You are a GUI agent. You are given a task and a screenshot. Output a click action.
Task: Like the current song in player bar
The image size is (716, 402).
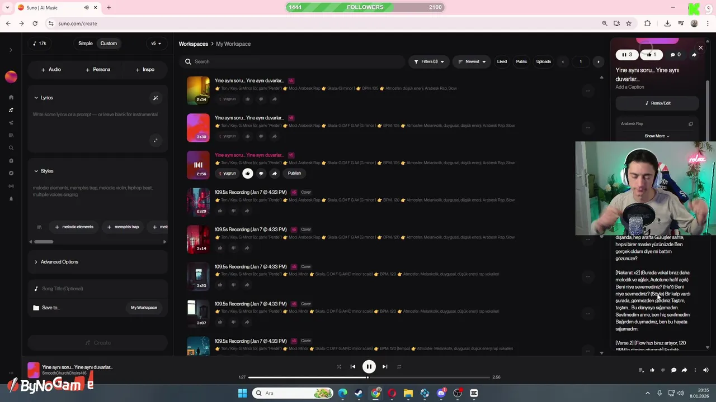(x=652, y=370)
